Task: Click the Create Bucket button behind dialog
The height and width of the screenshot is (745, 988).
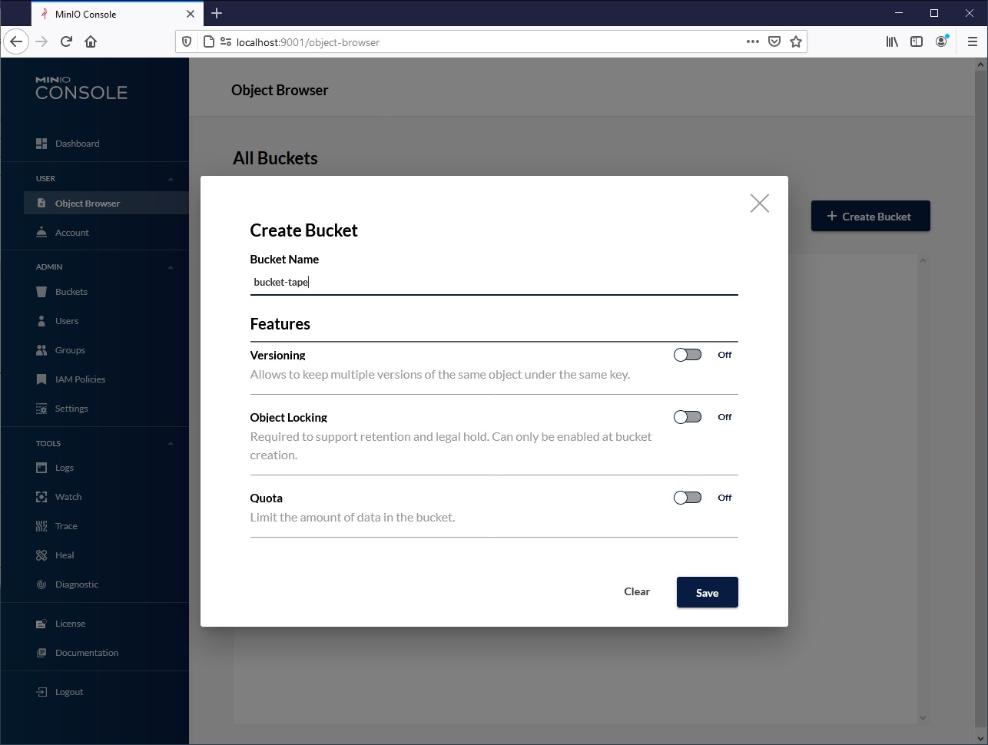Action: click(x=870, y=216)
